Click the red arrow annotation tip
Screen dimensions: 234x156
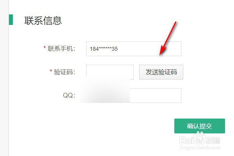(x=160, y=54)
